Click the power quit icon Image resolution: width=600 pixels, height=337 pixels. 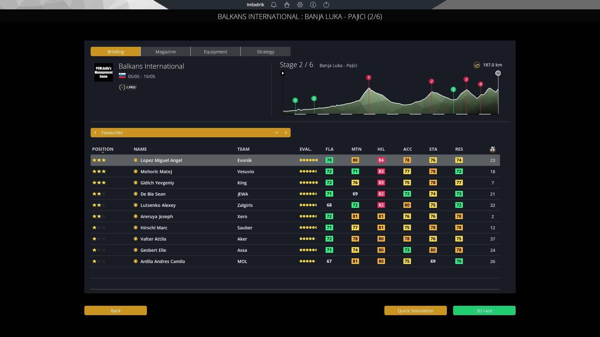326,5
